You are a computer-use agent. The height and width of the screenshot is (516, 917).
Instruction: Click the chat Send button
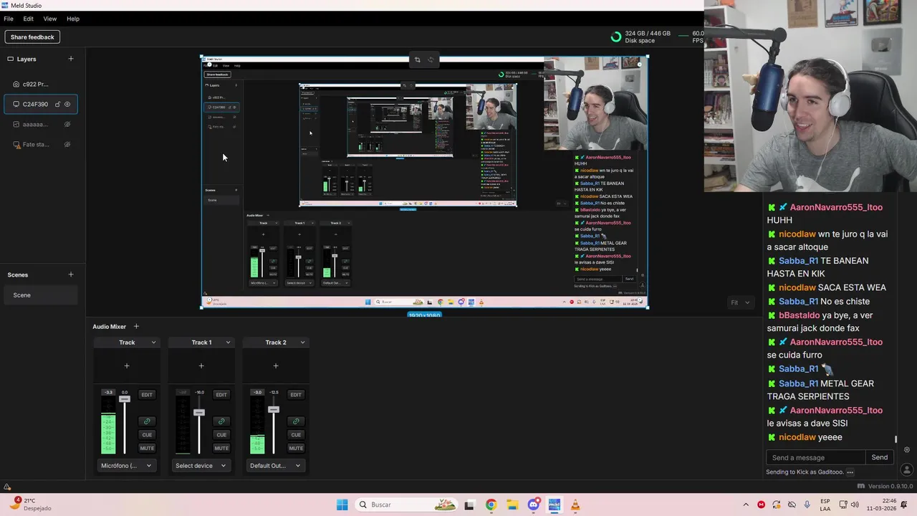tap(880, 458)
